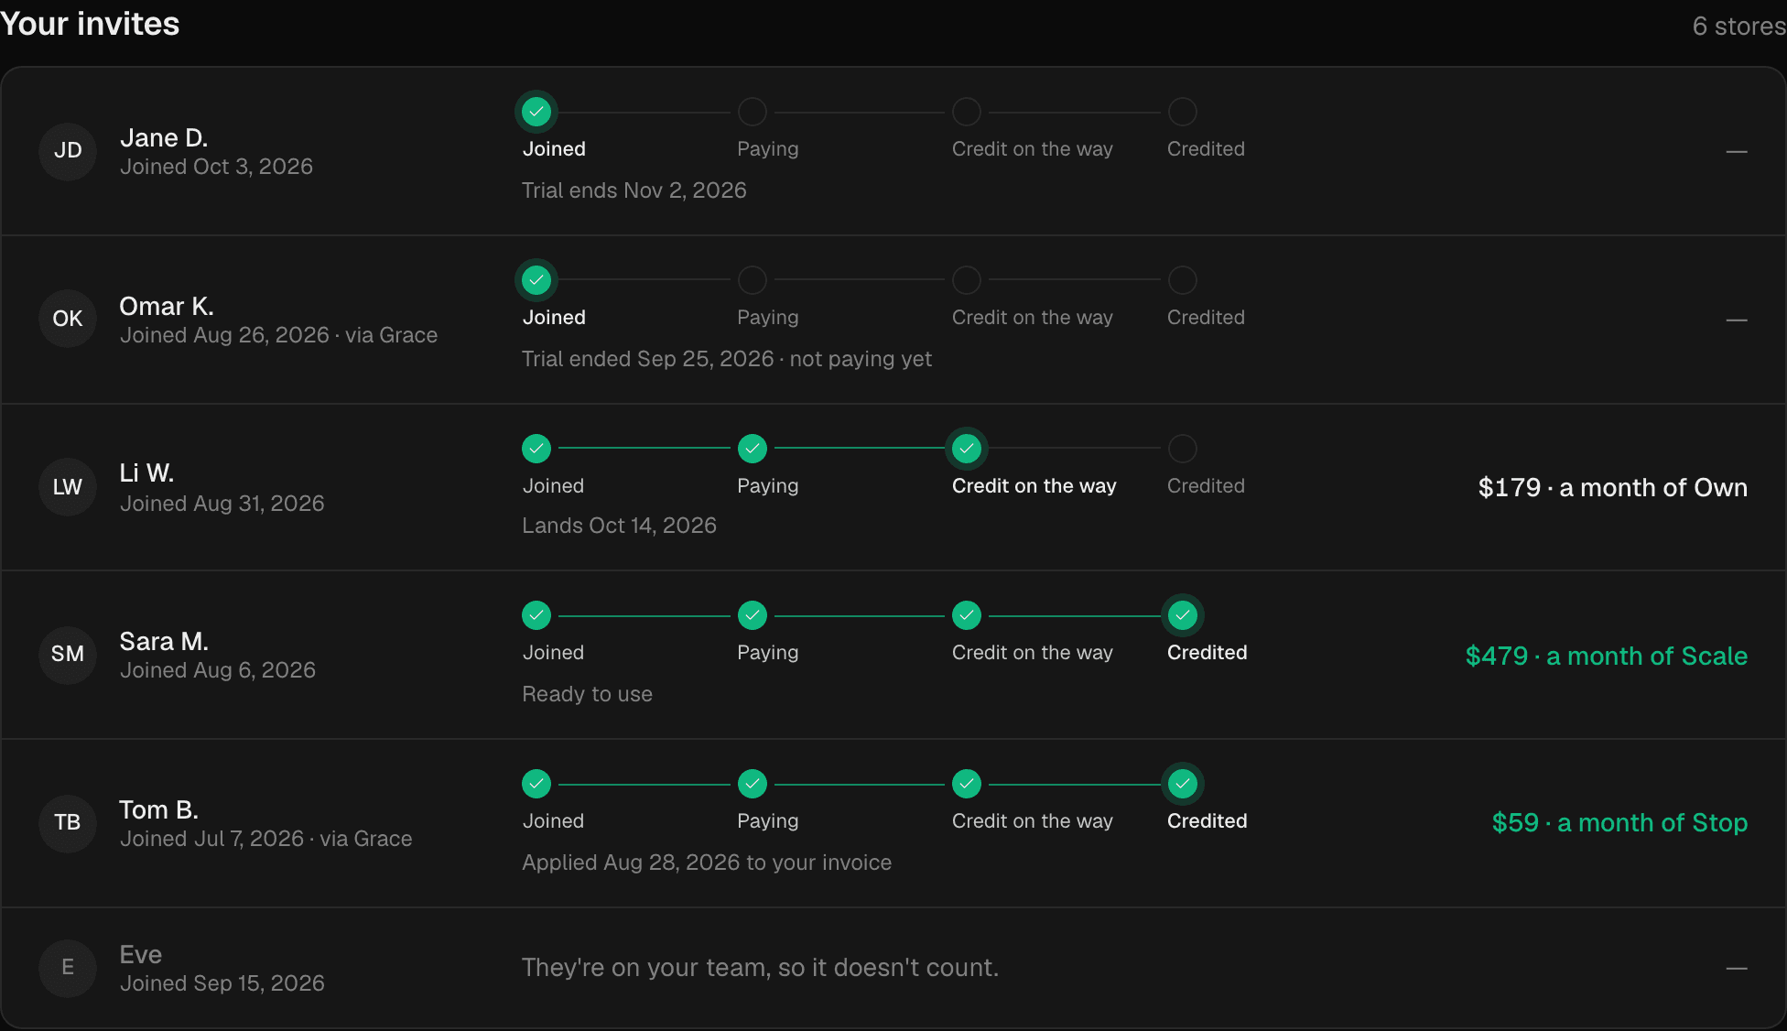Screen dimensions: 1787x1031
Task: Click the name 'Tom B.'
Action: point(159,810)
